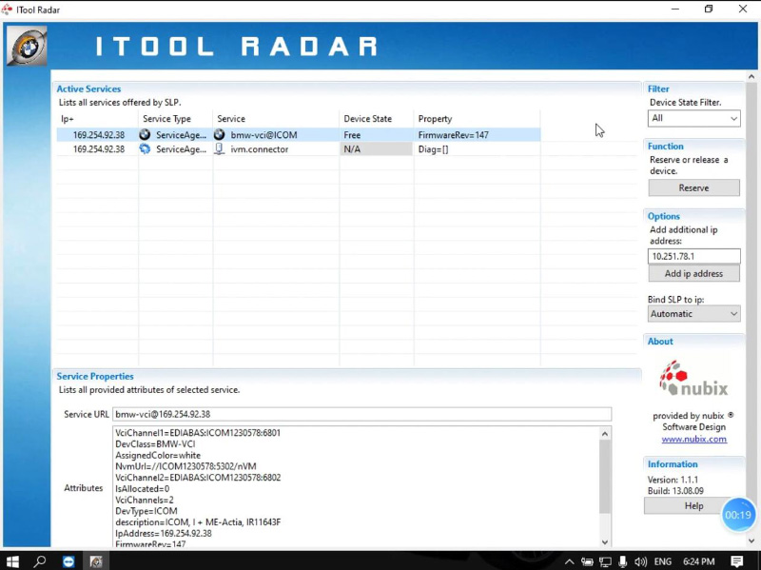Screen dimensions: 761x570
Task: Click the blue gear icon in second ServiceAge row
Action: click(145, 149)
